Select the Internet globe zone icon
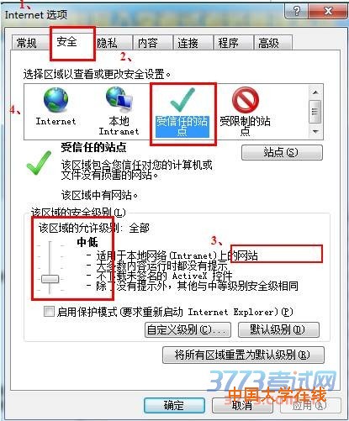The height and width of the screenshot is (421, 349). [56, 99]
